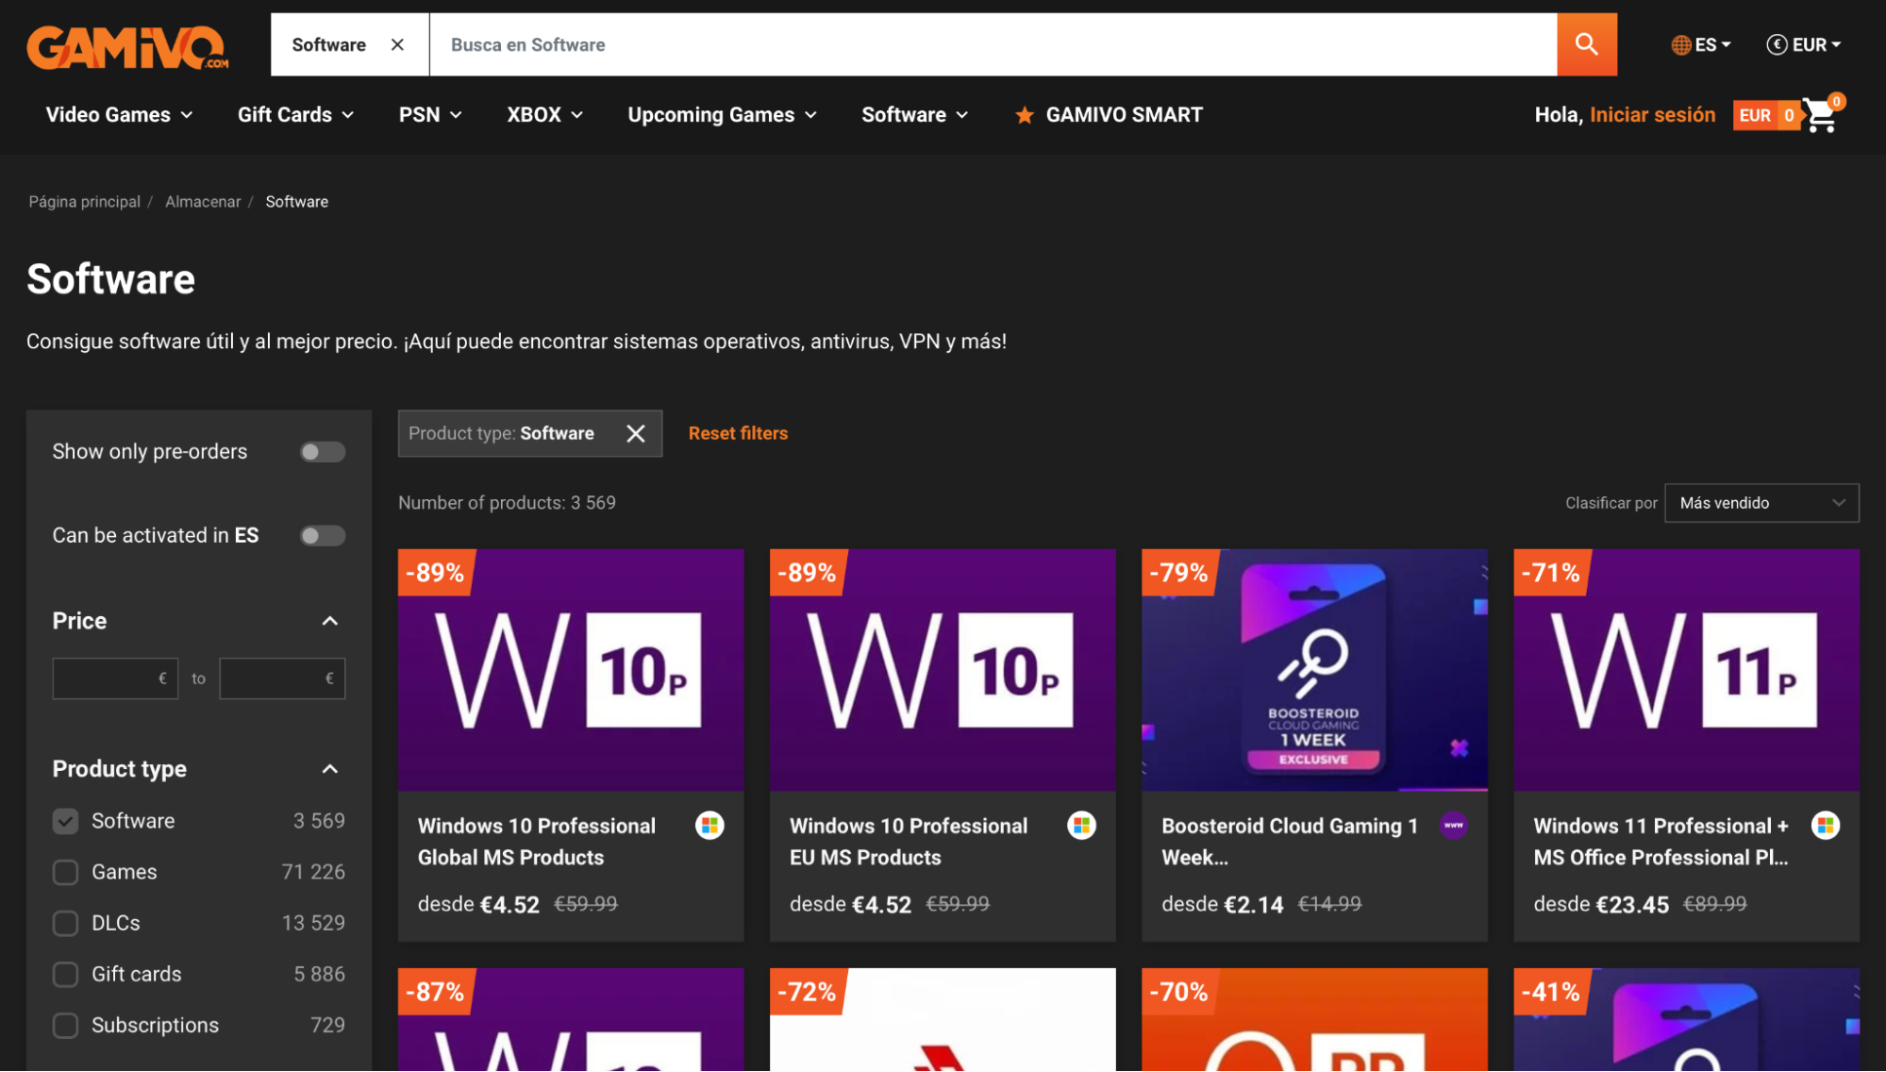Check the Subscriptions product type checkbox
Viewport: 1886px width, 1072px height.
click(65, 1025)
